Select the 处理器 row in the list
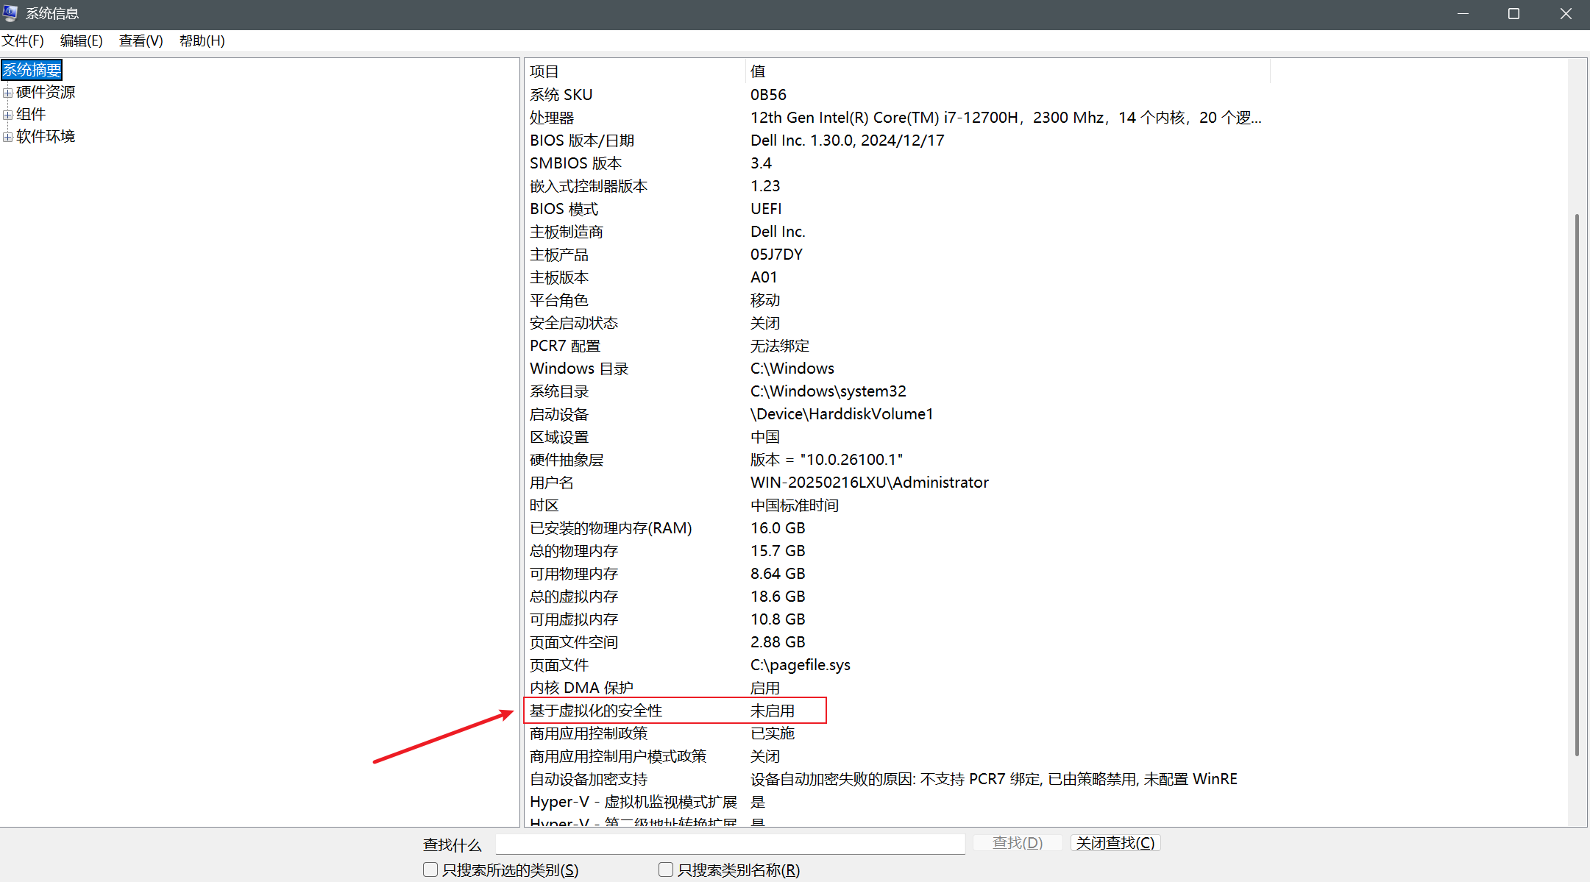 click(552, 118)
